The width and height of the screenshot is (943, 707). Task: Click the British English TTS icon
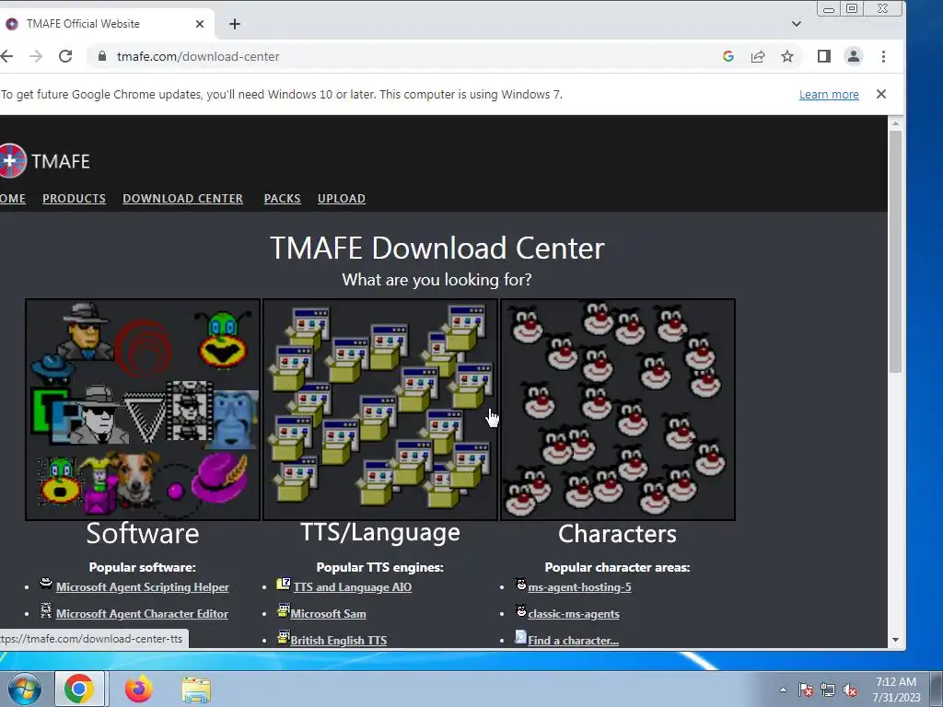pyautogui.click(x=284, y=637)
